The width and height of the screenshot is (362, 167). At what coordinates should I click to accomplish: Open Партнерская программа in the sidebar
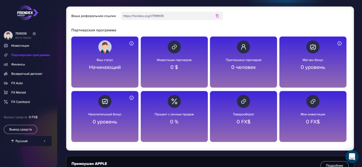(x=30, y=55)
